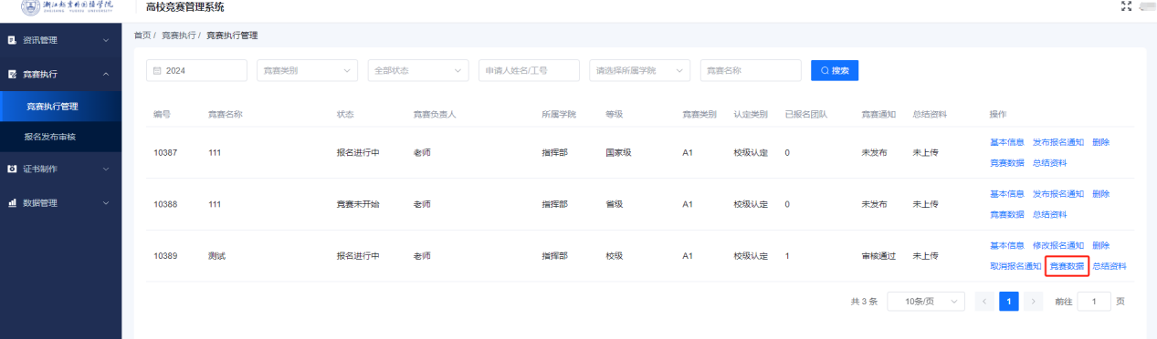Click the 测试 competition name cell
This screenshot has height=339, width=1157.
pos(216,256)
